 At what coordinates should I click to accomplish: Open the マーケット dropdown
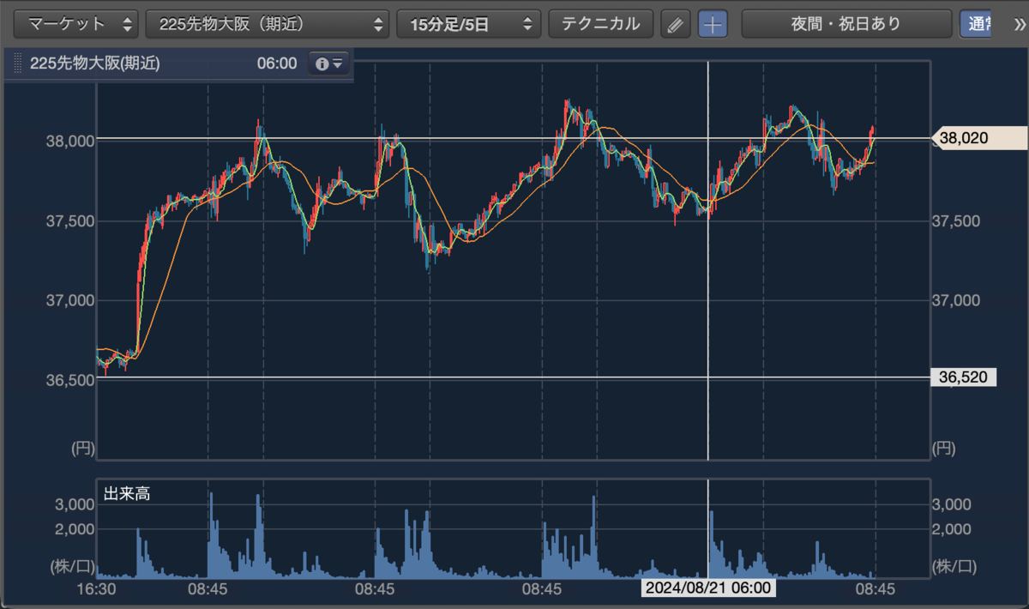point(75,24)
